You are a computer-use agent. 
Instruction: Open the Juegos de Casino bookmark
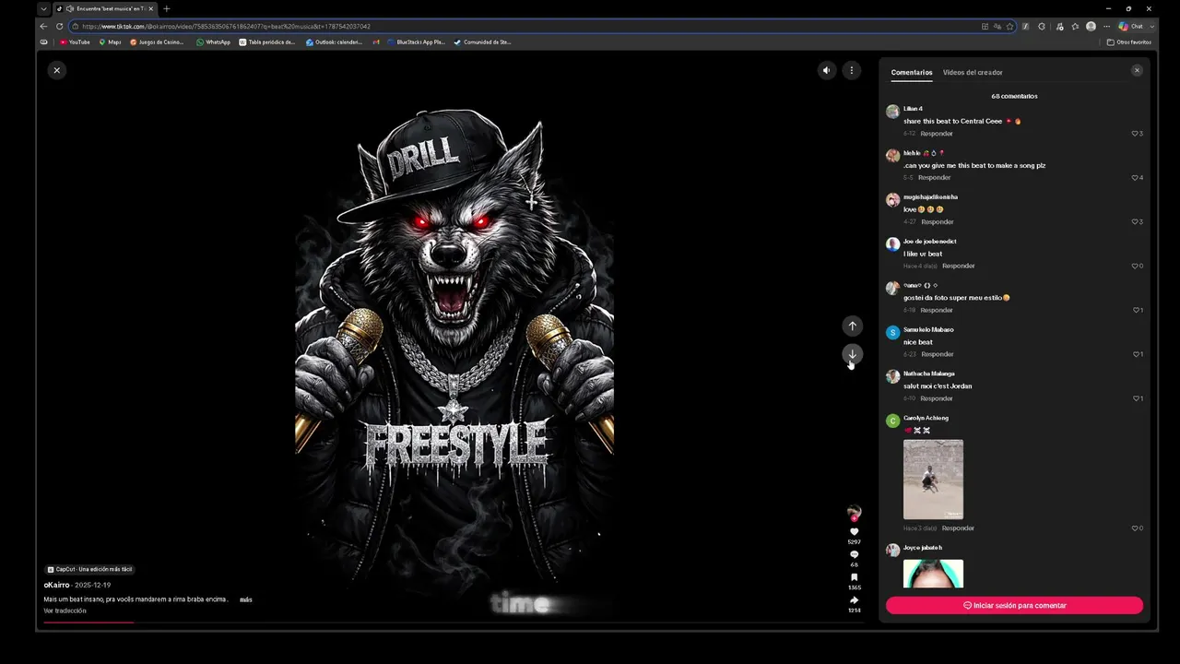tap(157, 42)
